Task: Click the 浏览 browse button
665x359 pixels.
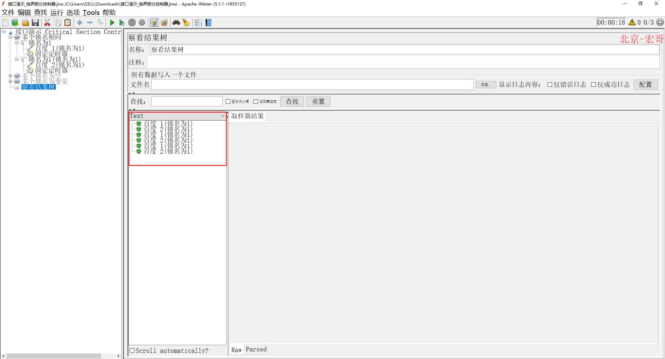Action: (486, 84)
